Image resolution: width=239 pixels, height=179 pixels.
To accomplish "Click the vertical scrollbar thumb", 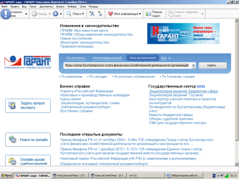I will pos(236,82).
